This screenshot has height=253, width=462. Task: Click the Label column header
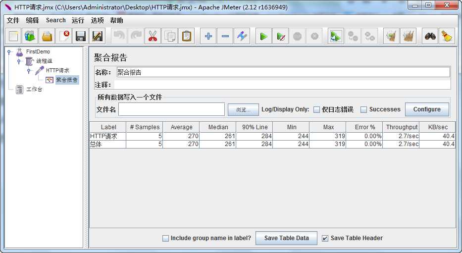click(108, 127)
